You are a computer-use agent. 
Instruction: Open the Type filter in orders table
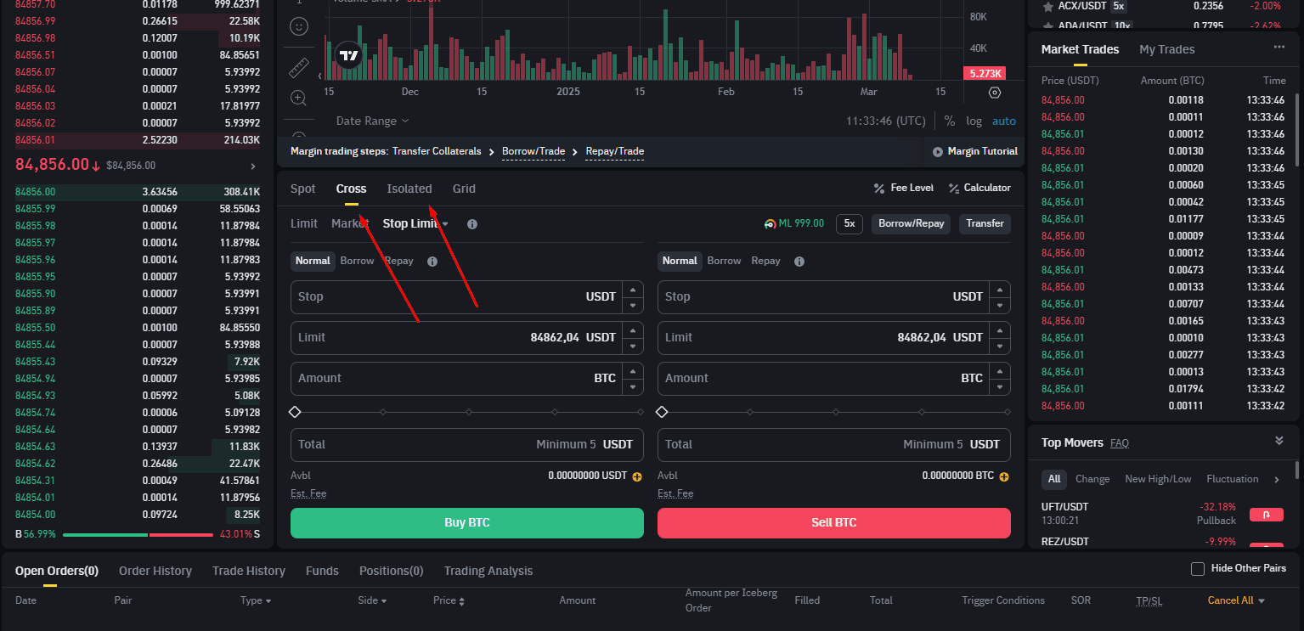[x=256, y=600]
